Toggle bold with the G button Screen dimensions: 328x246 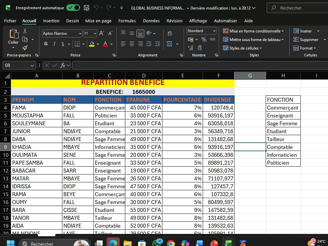46,44
